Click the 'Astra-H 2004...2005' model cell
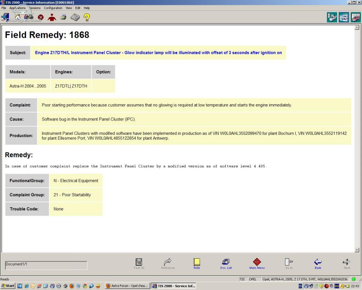Viewport: 362px width, 290px height. pos(28,86)
